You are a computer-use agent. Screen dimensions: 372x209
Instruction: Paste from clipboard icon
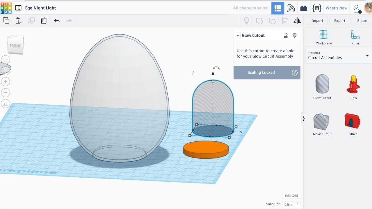(x=19, y=21)
